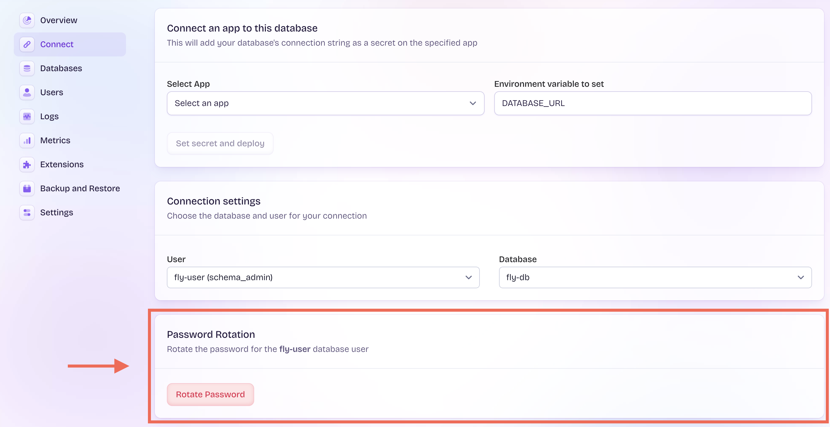Expand the User fly-user dropdown

323,277
